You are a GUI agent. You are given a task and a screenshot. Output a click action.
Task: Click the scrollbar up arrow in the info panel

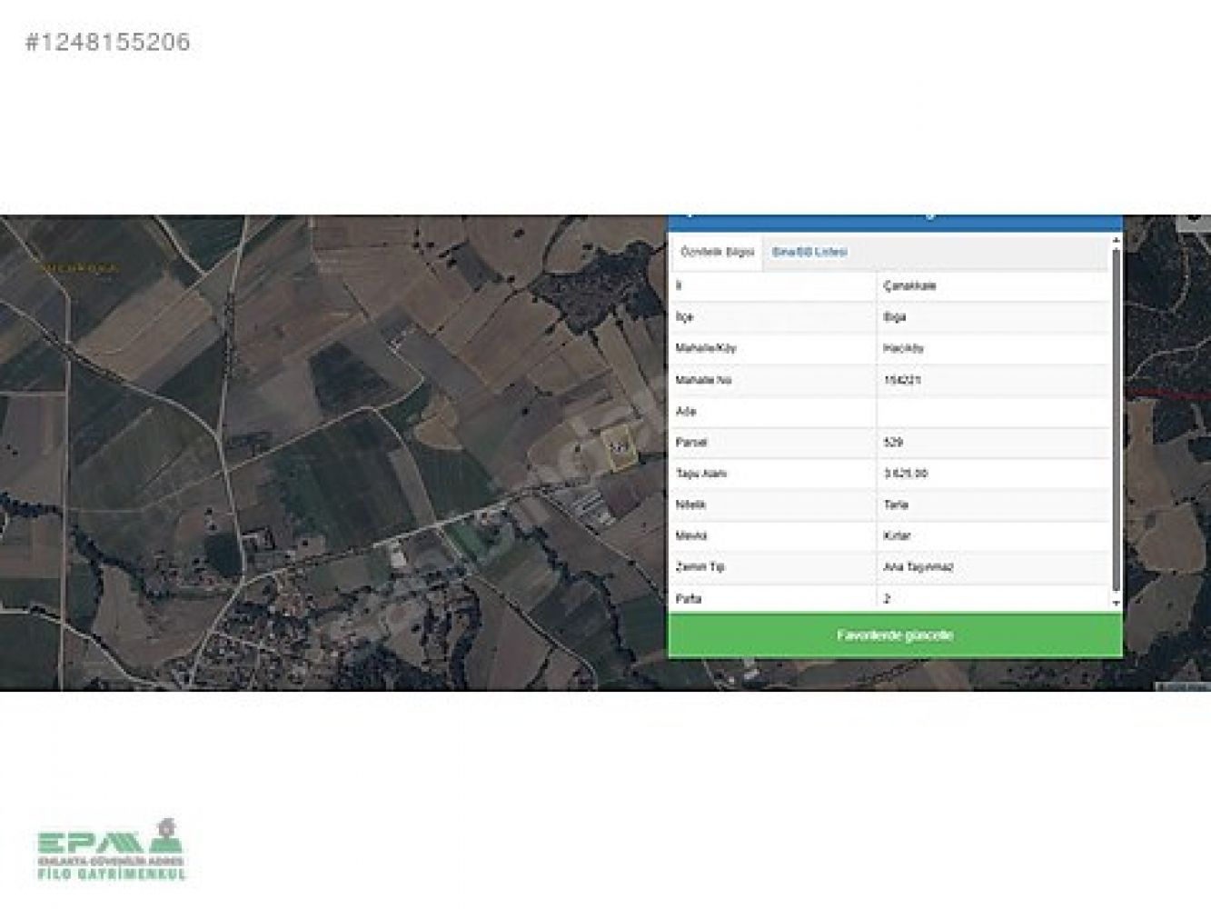pyautogui.click(x=1116, y=241)
